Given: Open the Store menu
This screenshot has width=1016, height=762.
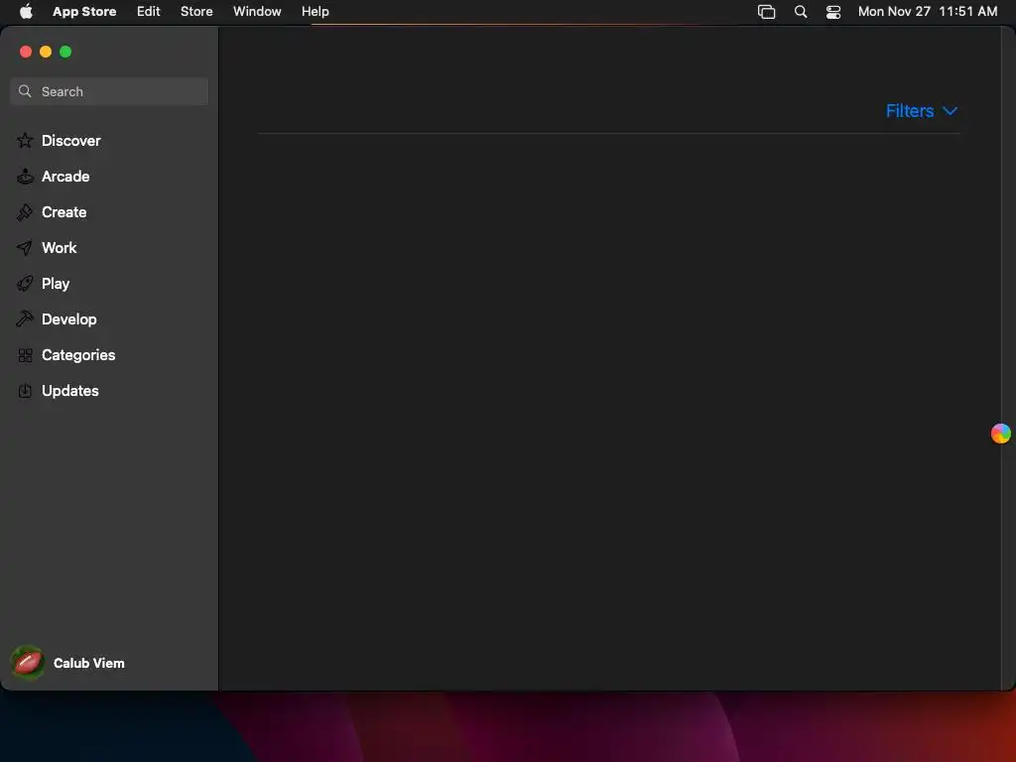Looking at the screenshot, I should click(196, 12).
